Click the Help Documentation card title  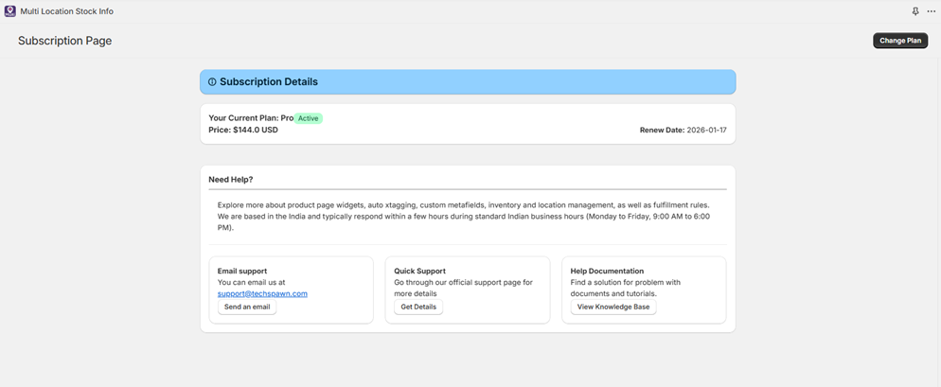click(x=607, y=271)
